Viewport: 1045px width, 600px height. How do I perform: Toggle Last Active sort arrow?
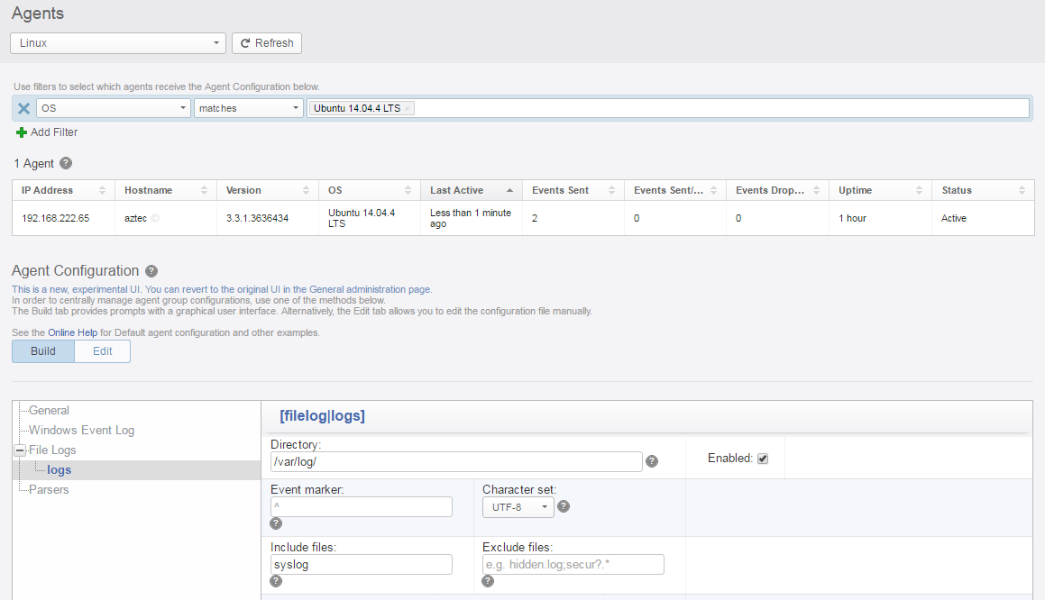tap(509, 190)
